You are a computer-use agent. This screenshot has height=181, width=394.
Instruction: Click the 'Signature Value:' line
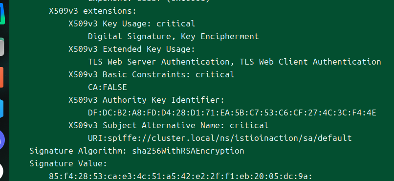click(68, 164)
